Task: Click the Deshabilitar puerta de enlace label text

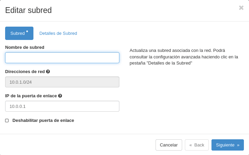Action: [43, 121]
